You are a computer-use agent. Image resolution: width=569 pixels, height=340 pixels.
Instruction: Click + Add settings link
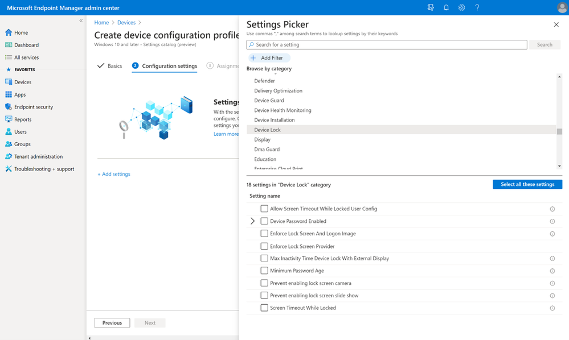pyautogui.click(x=114, y=174)
